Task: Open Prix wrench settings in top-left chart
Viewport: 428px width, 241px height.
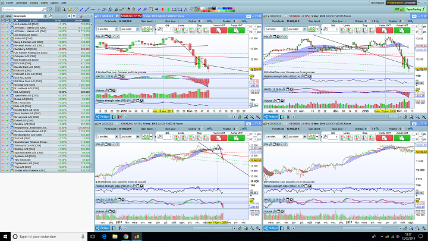Action: click(102, 36)
